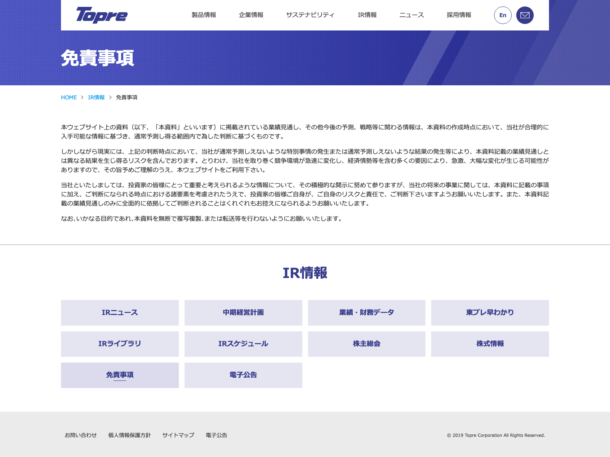Go to the IRライブラリ tile

120,344
